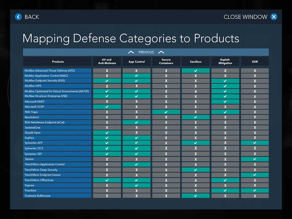The height and width of the screenshot is (219, 292).
Task: Click the Exploit Mitigation column header
Action: point(225,62)
